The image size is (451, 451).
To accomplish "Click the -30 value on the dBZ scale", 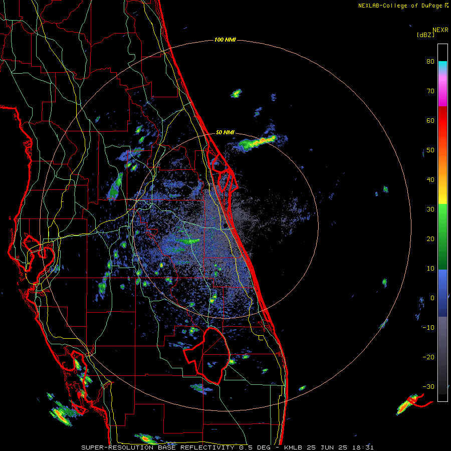I will point(428,387).
